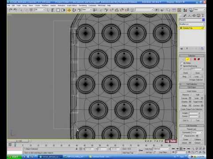This screenshot has height=159, width=213.
Task: Open the Modifier List dropdown
Action: coord(192,24)
